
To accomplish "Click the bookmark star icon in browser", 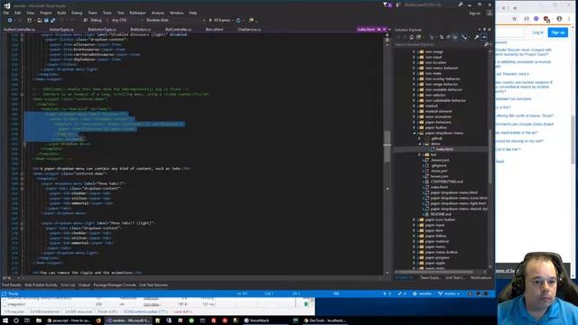I will coord(515,19).
